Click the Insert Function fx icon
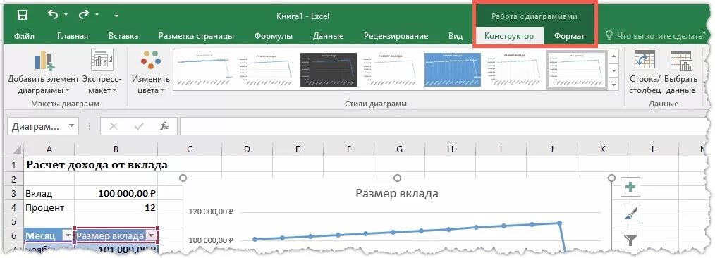The height and width of the screenshot is (258, 715). click(x=164, y=126)
